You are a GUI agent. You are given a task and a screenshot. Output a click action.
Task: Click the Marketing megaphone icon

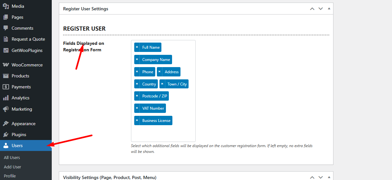(6, 109)
